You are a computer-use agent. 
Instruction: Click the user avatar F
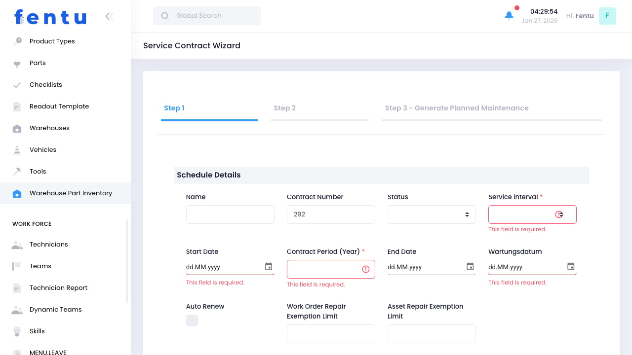point(607,16)
